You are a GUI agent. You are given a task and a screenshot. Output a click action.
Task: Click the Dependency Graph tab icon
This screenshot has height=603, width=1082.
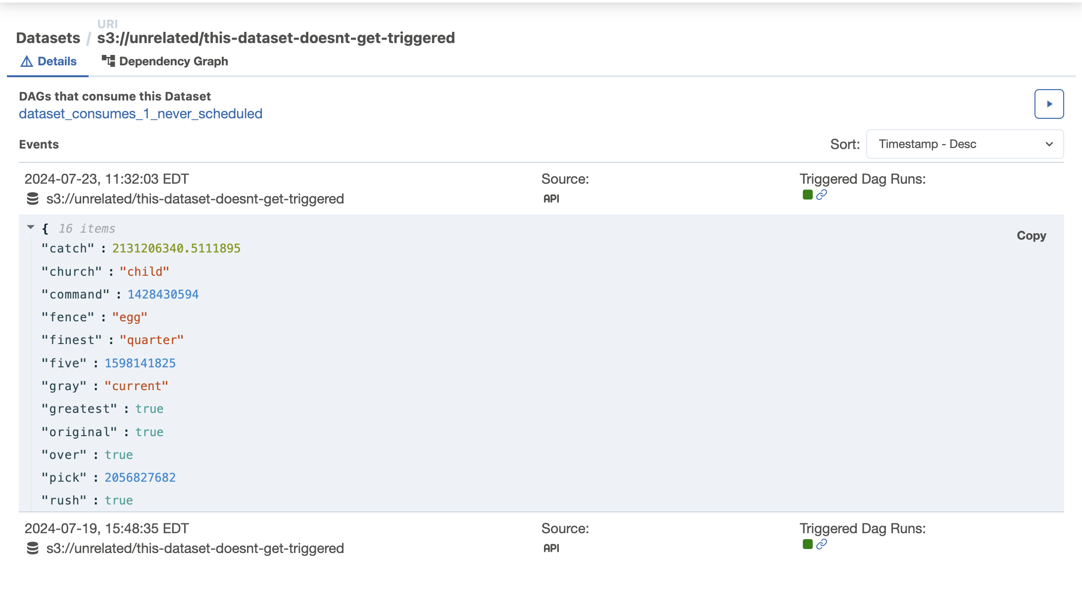tap(107, 60)
